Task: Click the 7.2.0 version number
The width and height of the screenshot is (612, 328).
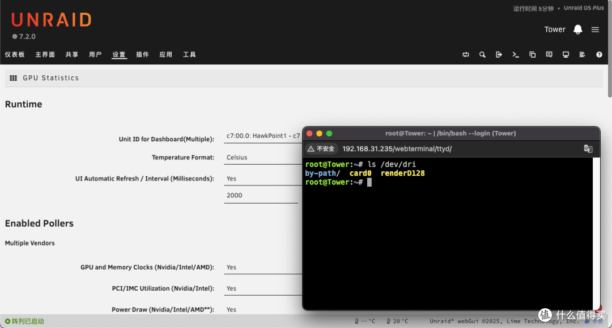Action: coord(27,37)
